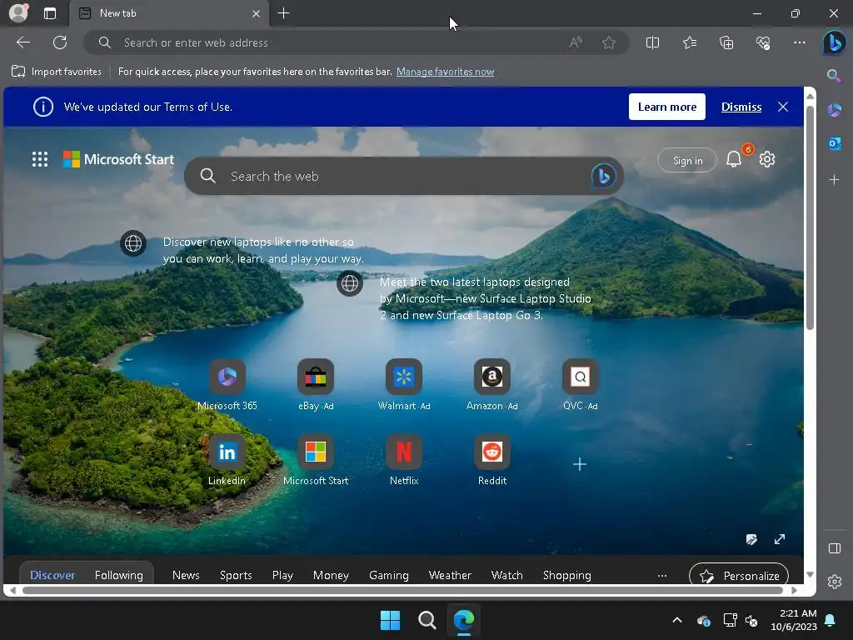The image size is (853, 640).
Task: Select the Discover feed tab
Action: click(x=52, y=575)
